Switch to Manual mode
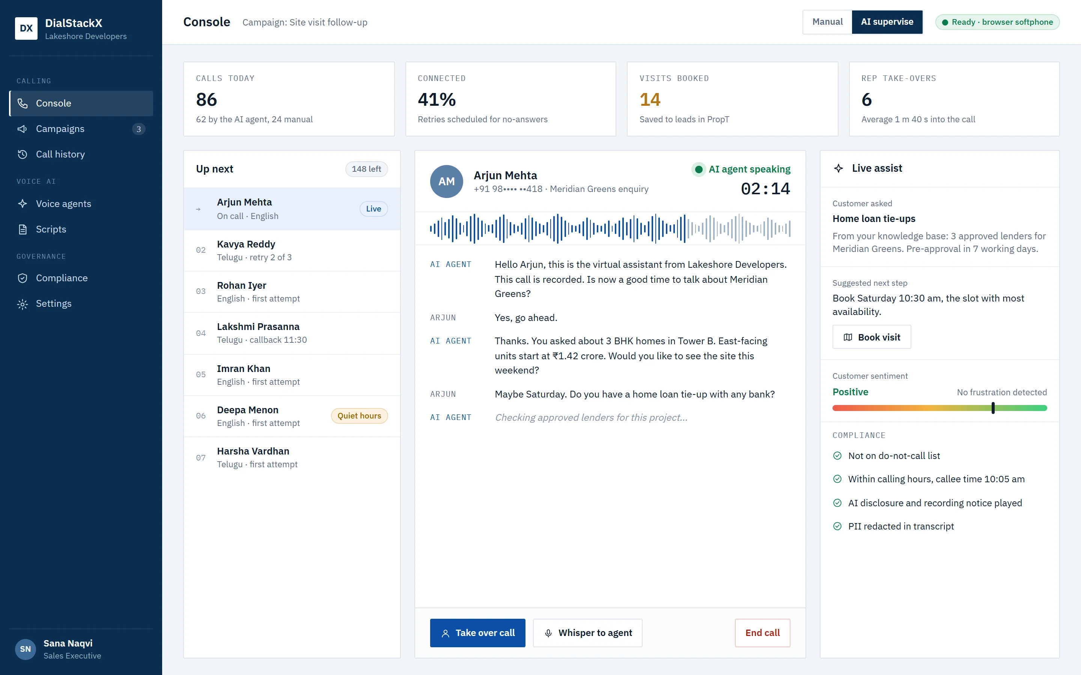Screen dimensions: 1081x675 (x=827, y=22)
